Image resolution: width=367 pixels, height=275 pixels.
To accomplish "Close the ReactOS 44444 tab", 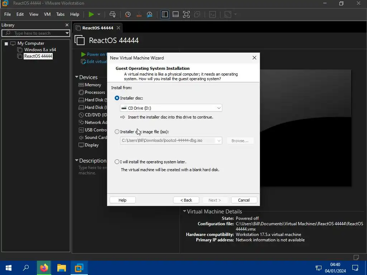I will tap(118, 28).
